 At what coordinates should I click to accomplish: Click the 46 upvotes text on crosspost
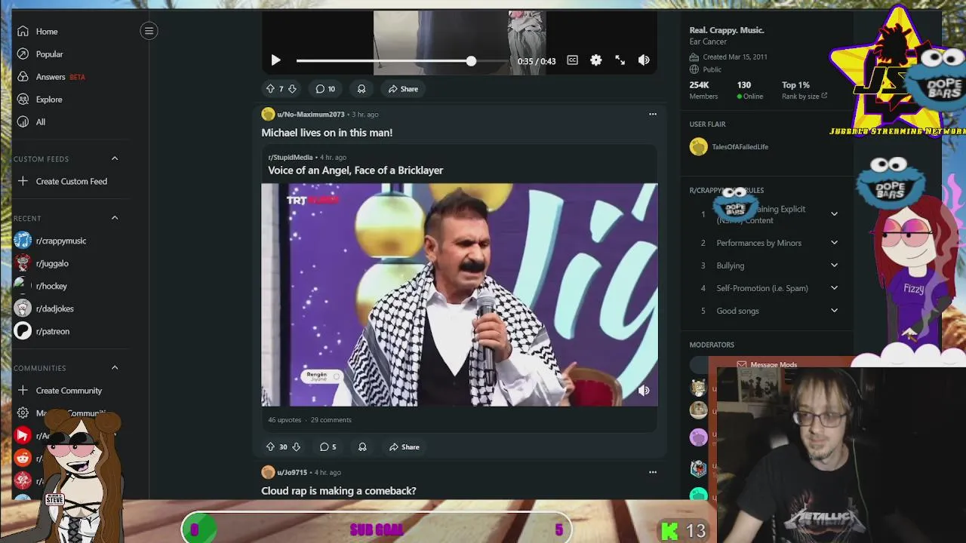click(x=285, y=420)
